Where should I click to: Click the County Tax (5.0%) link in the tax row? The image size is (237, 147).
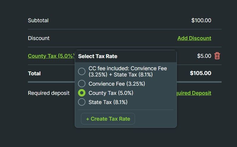(50, 56)
